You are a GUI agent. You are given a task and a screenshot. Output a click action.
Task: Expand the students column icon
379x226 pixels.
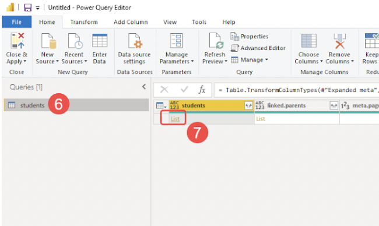tap(248, 105)
